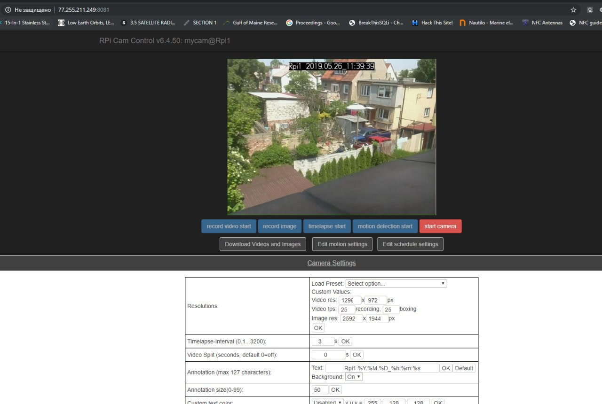Open the Nautilo Marine bookmark

tap(486, 23)
